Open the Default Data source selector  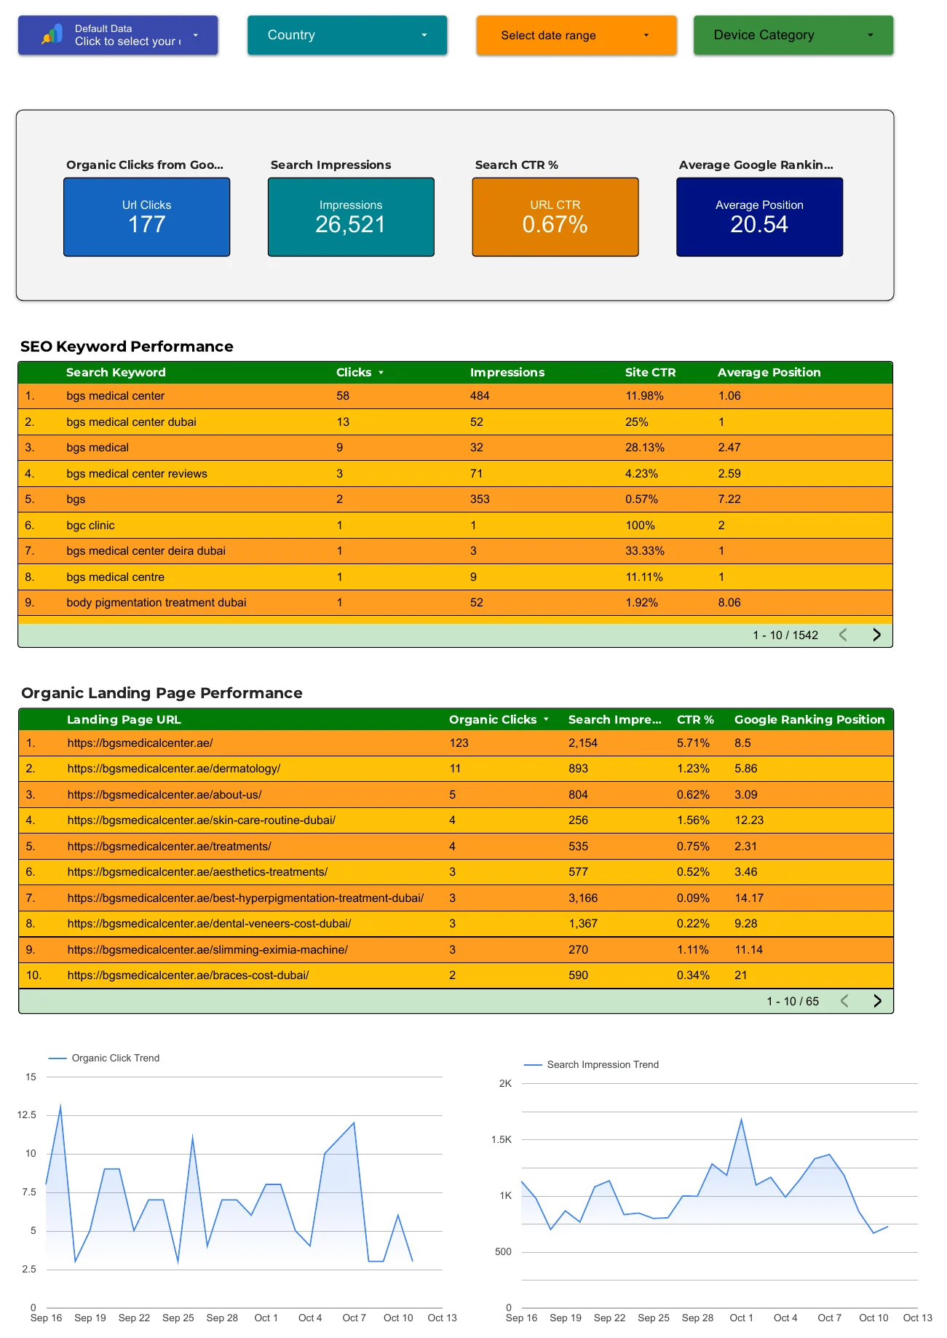pos(118,35)
